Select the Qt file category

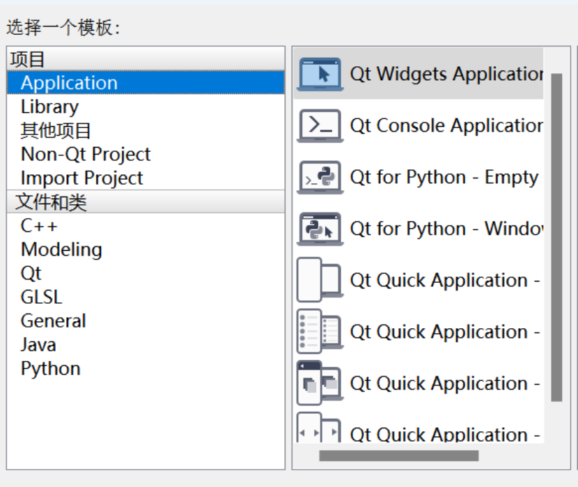tap(146, 273)
